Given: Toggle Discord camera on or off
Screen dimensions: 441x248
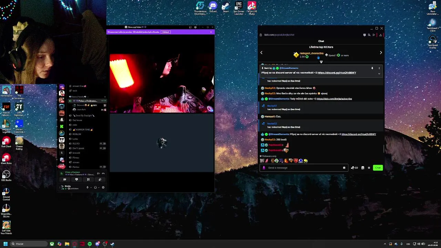Looking at the screenshot, I should click(64, 179).
